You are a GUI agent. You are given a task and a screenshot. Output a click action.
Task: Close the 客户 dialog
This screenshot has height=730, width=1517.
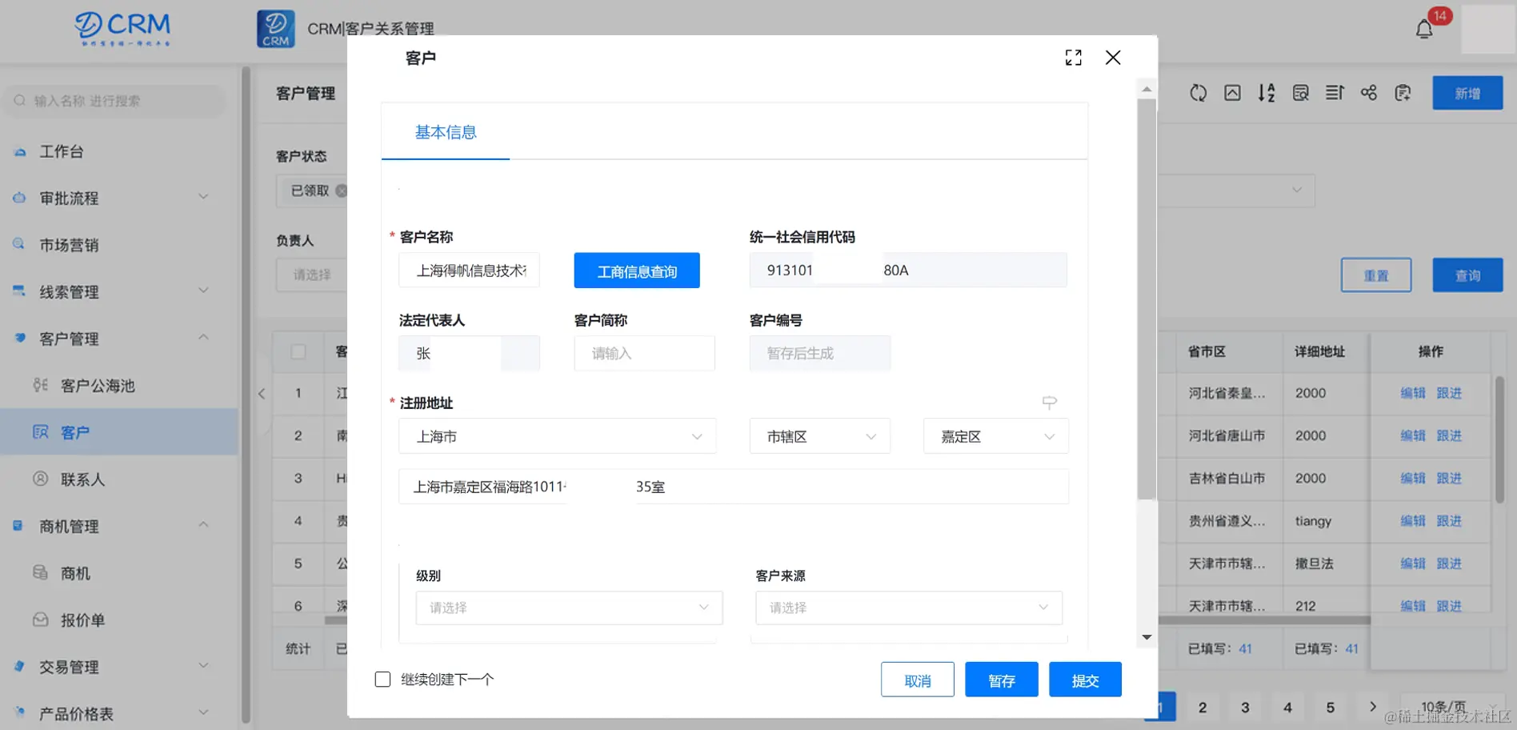1113,58
